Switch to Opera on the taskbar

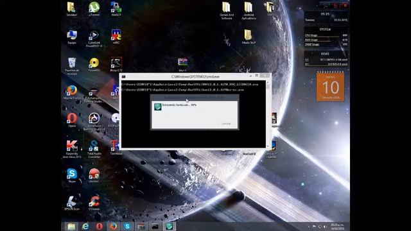pos(100,227)
